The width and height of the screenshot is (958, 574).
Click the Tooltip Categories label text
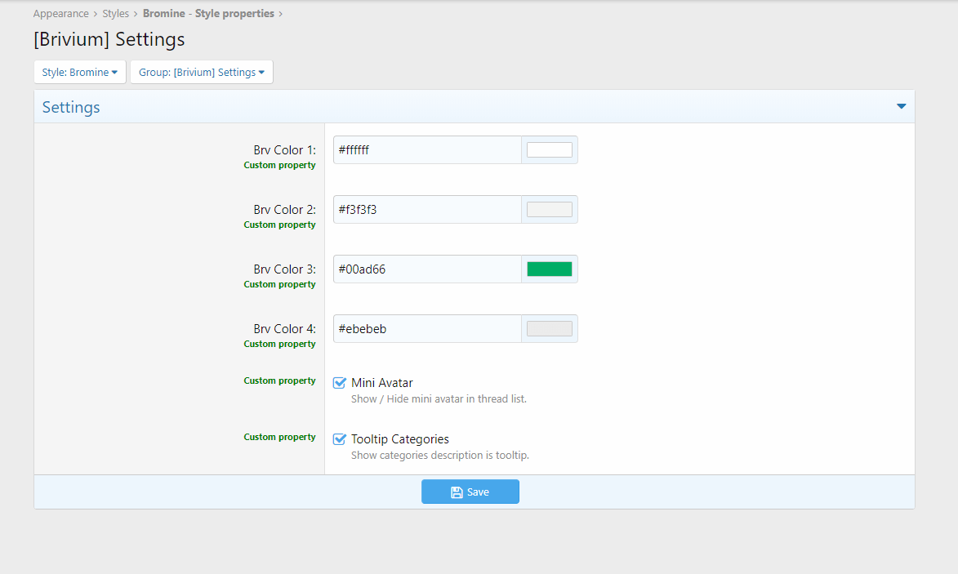(399, 439)
